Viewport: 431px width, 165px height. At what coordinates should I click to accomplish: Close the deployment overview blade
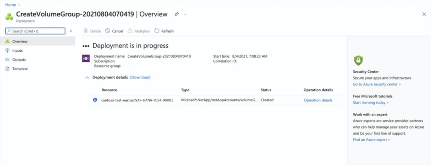(424, 14)
